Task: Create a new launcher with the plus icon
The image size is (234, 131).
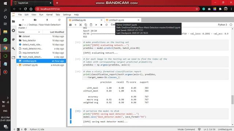Action: tap(23, 20)
